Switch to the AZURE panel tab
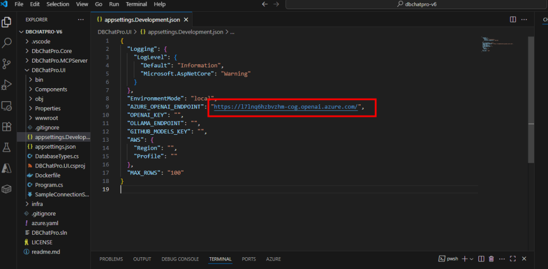This screenshot has height=269, width=548. click(273, 259)
